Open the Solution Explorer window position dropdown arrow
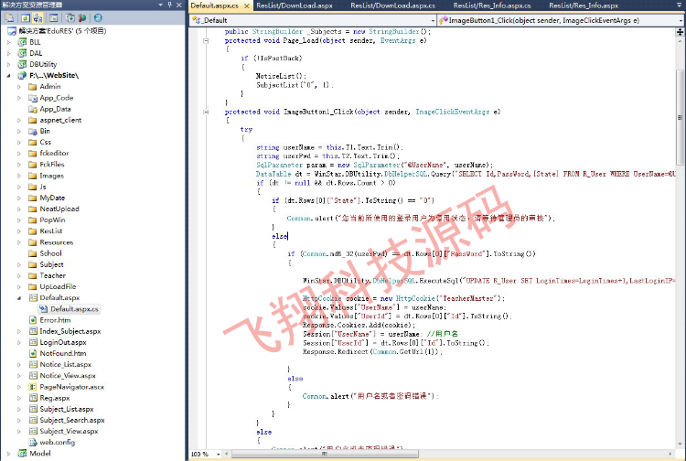 tap(161, 5)
